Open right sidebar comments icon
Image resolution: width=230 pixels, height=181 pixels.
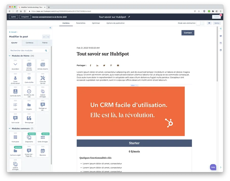pyautogui.click(x=221, y=36)
